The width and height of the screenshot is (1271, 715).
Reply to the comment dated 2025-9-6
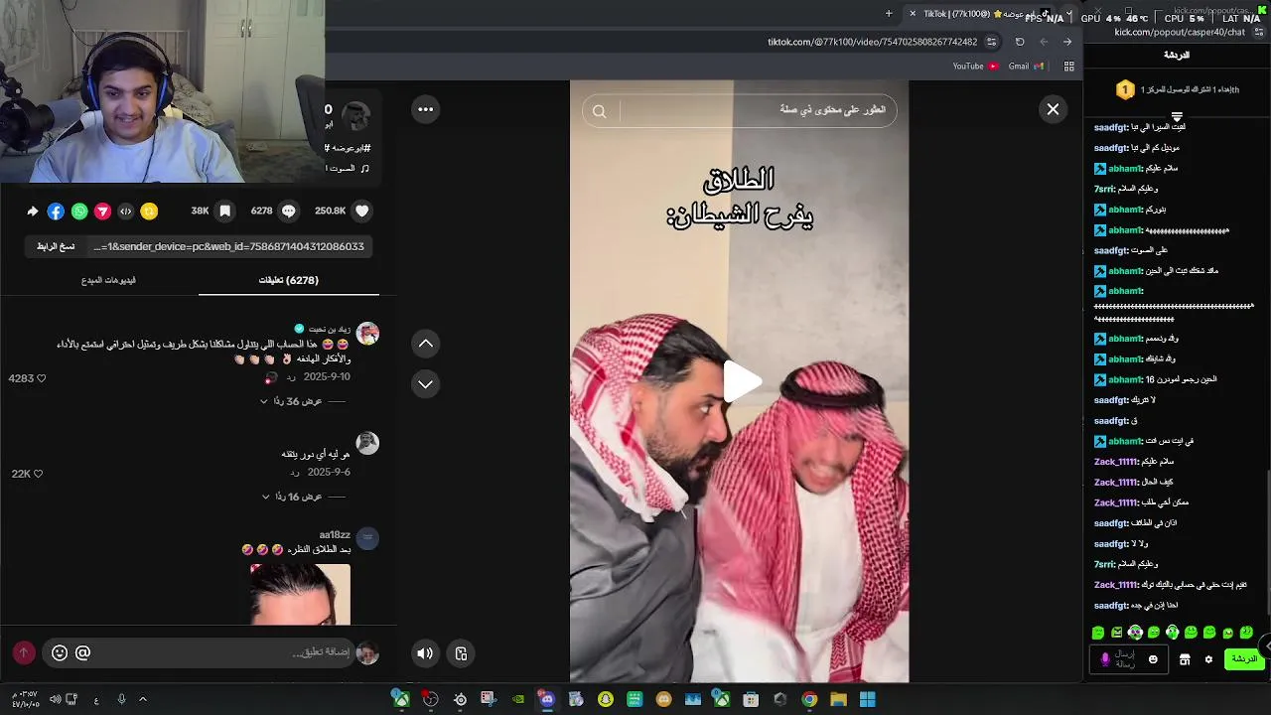(295, 473)
